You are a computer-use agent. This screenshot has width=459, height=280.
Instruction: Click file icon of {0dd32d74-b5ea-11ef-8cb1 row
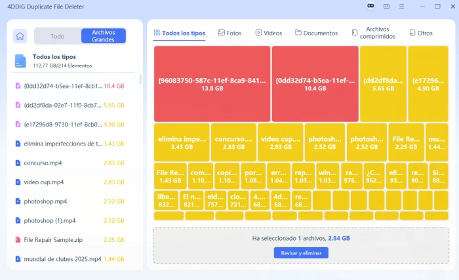tap(18, 86)
